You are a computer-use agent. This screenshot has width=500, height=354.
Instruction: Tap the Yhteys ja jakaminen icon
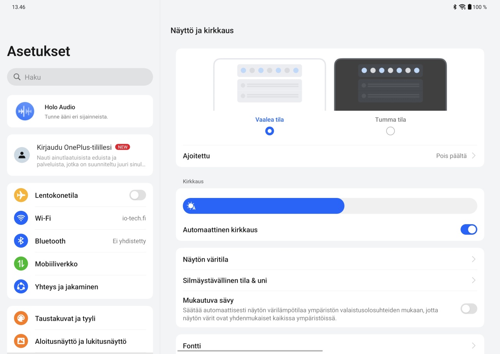pos(21,287)
